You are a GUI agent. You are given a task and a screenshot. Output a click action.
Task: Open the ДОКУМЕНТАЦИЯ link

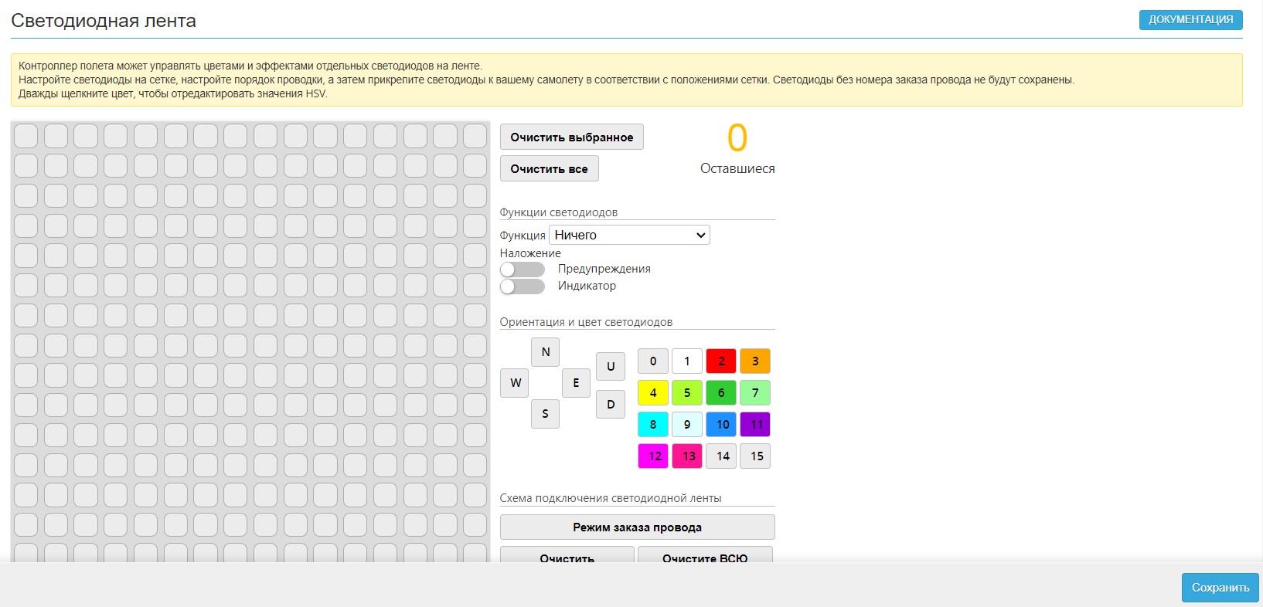[1190, 20]
